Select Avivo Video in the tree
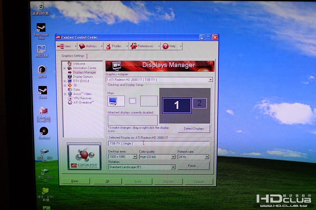This screenshot has width=316, height=210. tap(82, 94)
